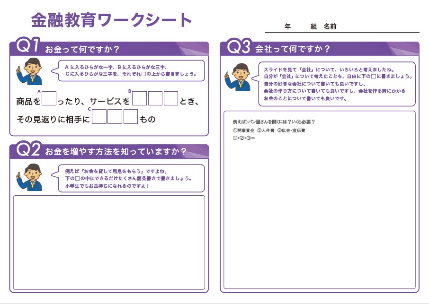Viewport: 429px width, 304px height.
Task: Click the blank Q3 answer area below the example
Action: tap(319, 213)
